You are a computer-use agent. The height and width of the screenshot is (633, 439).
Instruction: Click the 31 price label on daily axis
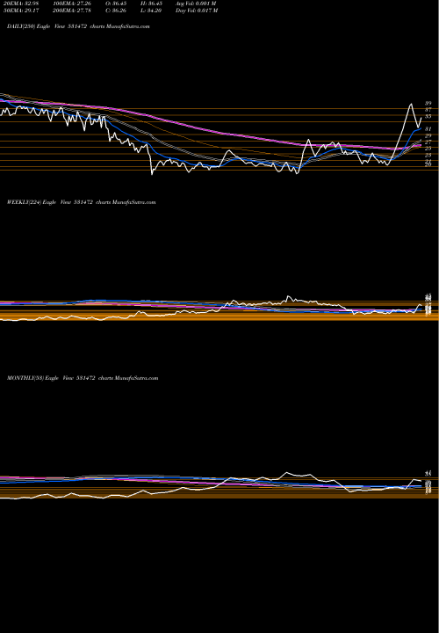[428, 129]
